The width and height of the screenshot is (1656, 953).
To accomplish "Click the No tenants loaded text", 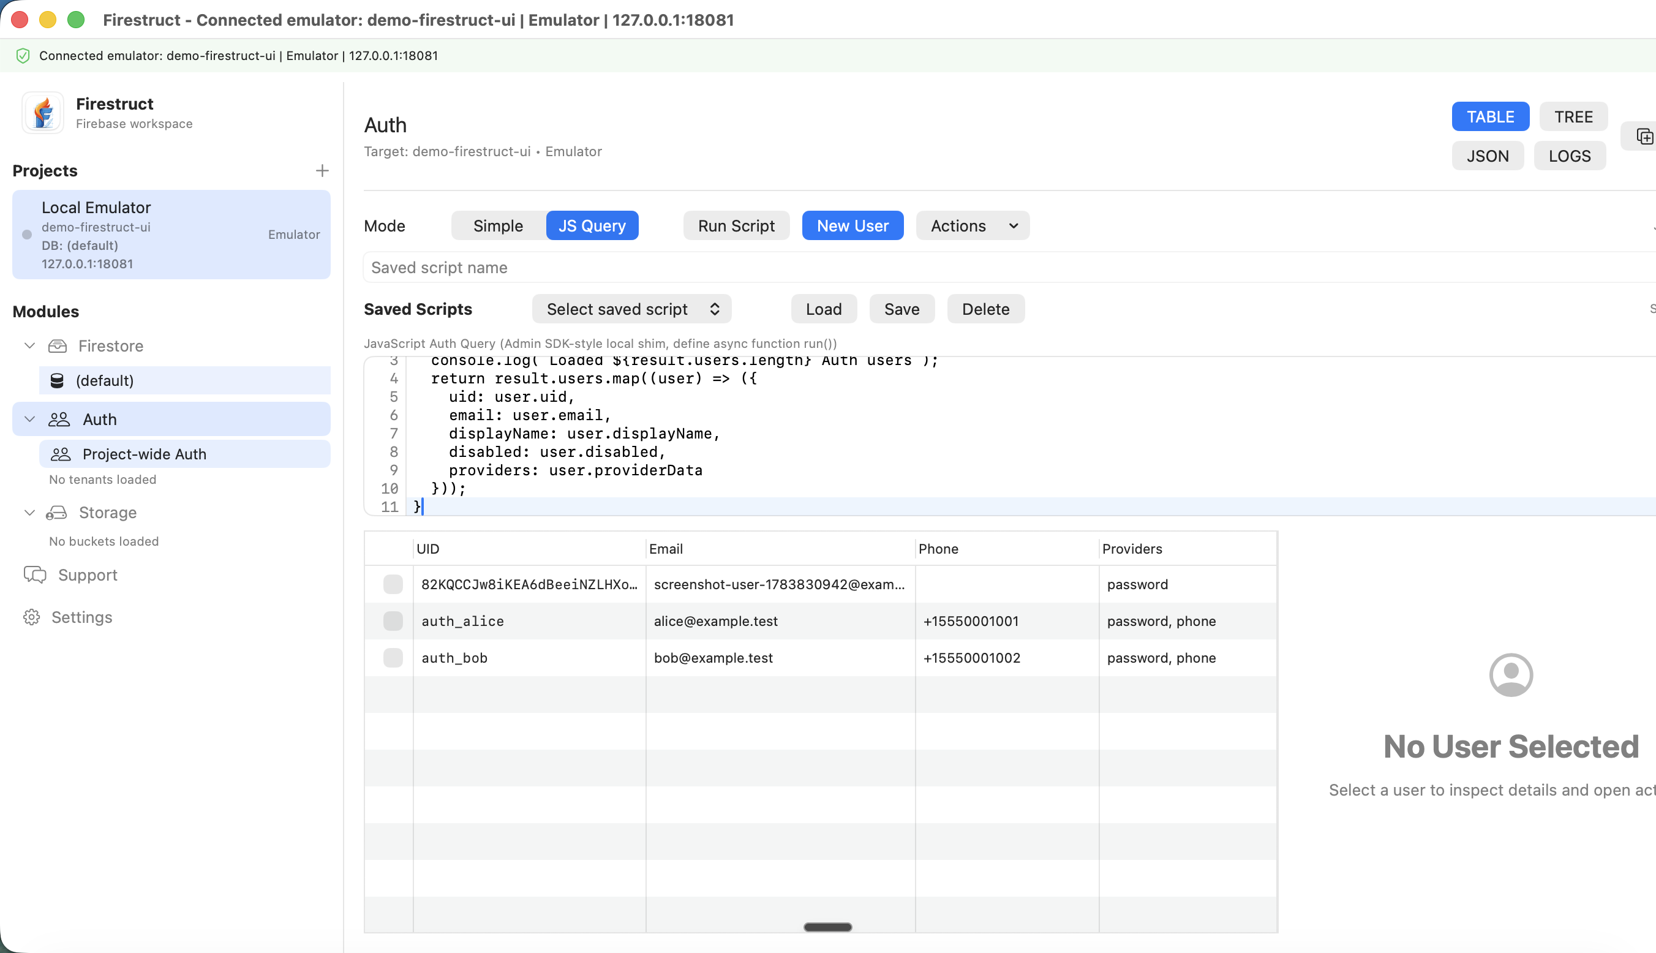I will click(103, 479).
